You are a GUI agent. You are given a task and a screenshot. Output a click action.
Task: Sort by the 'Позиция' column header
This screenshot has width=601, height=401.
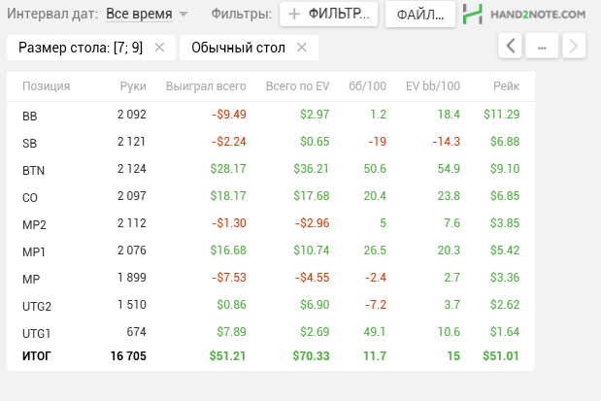click(46, 85)
